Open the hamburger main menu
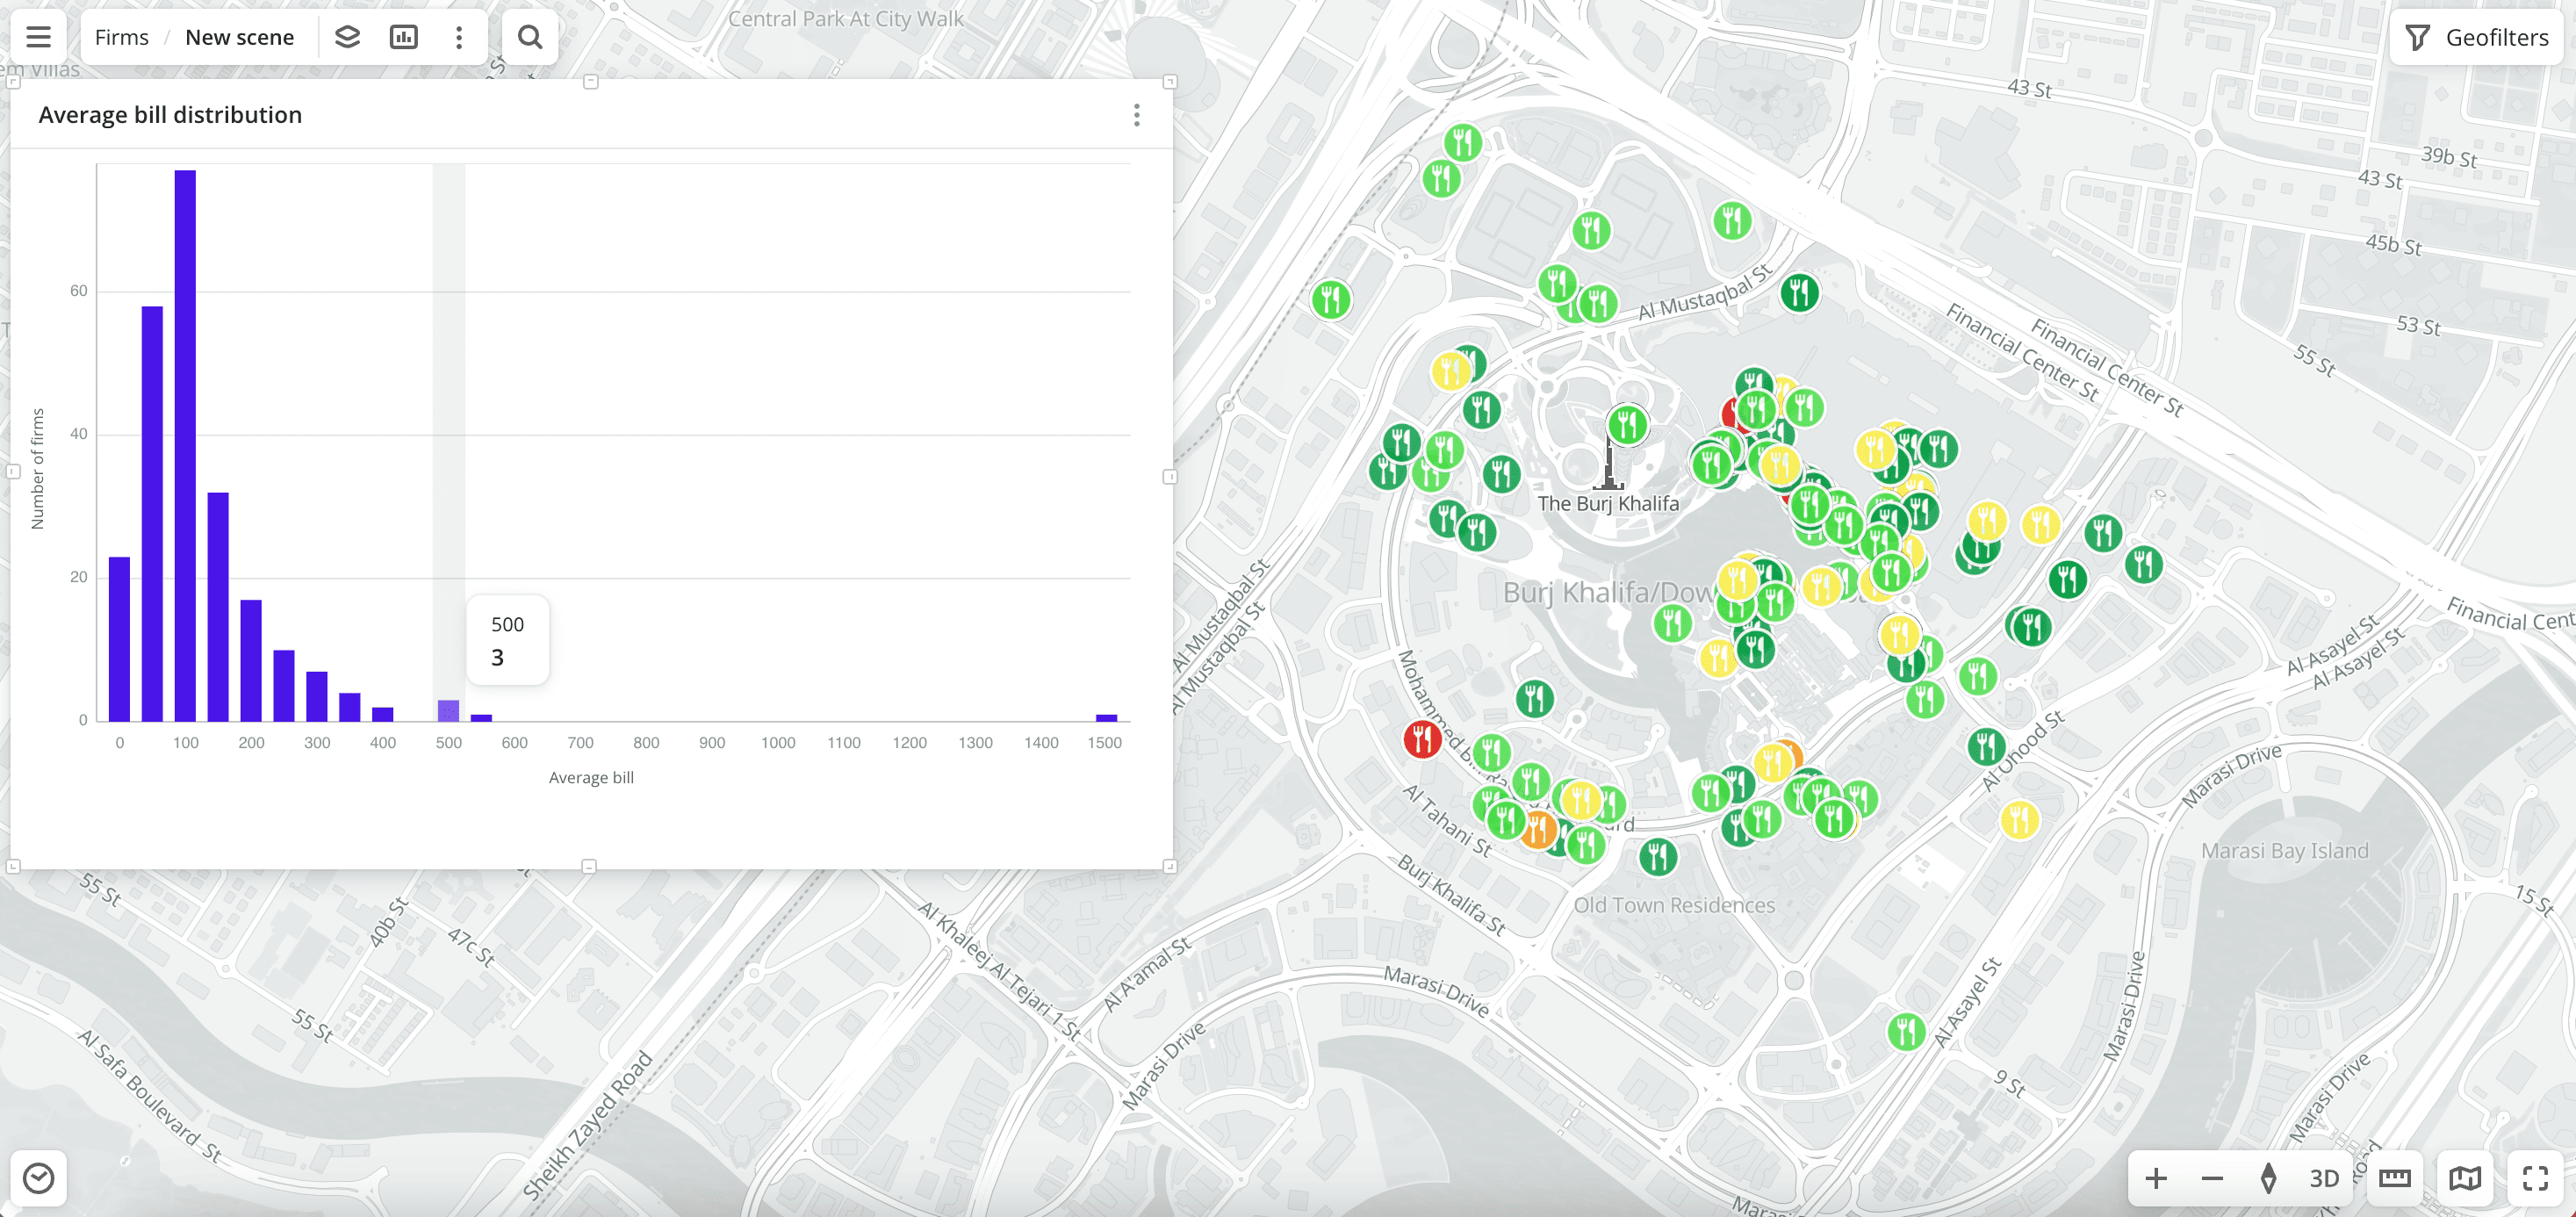The width and height of the screenshot is (2576, 1217). click(38, 37)
